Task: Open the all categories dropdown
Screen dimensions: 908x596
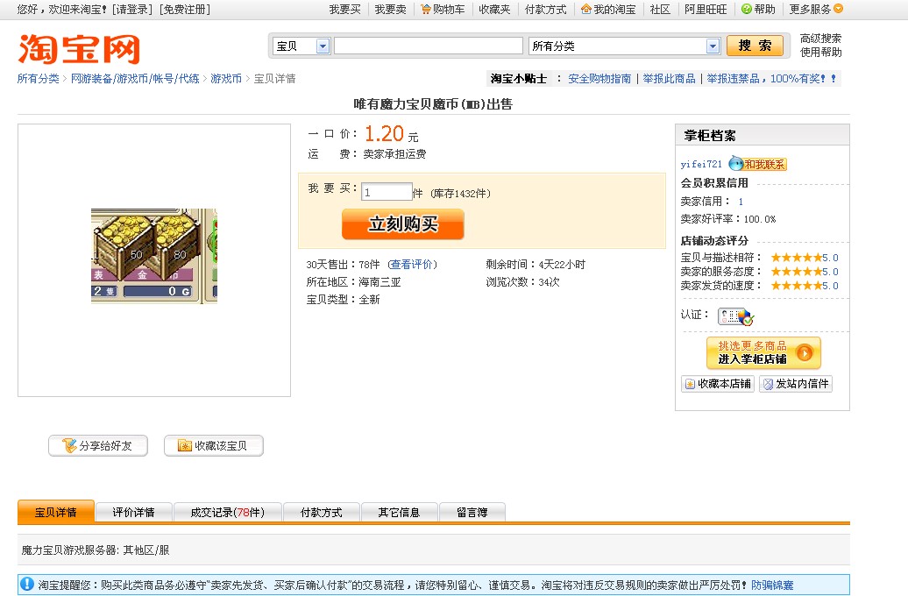Action: pyautogui.click(x=713, y=46)
